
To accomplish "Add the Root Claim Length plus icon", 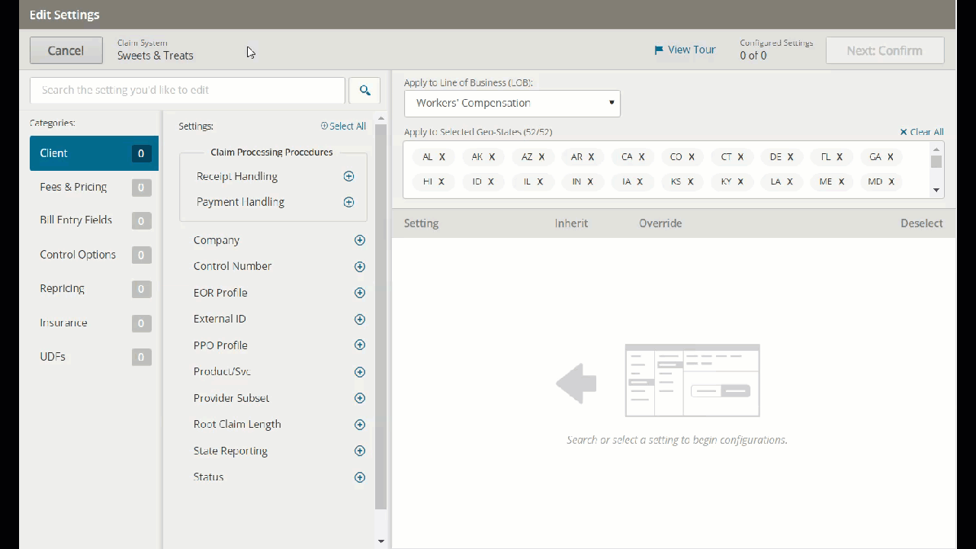I will (x=360, y=425).
